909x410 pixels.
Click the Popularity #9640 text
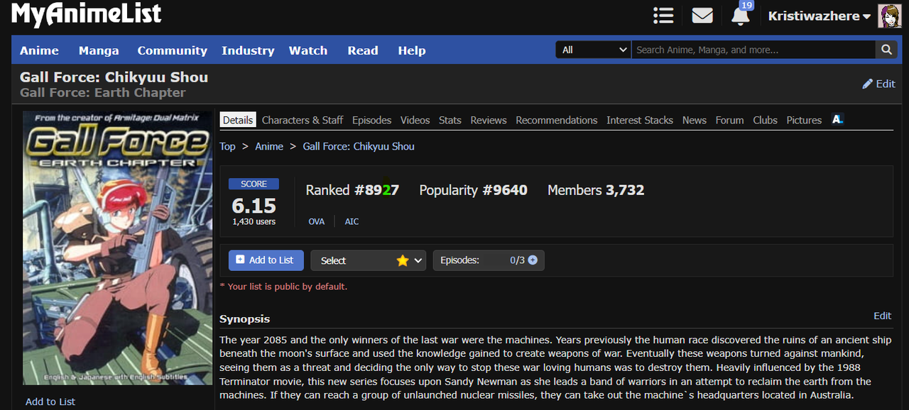474,190
